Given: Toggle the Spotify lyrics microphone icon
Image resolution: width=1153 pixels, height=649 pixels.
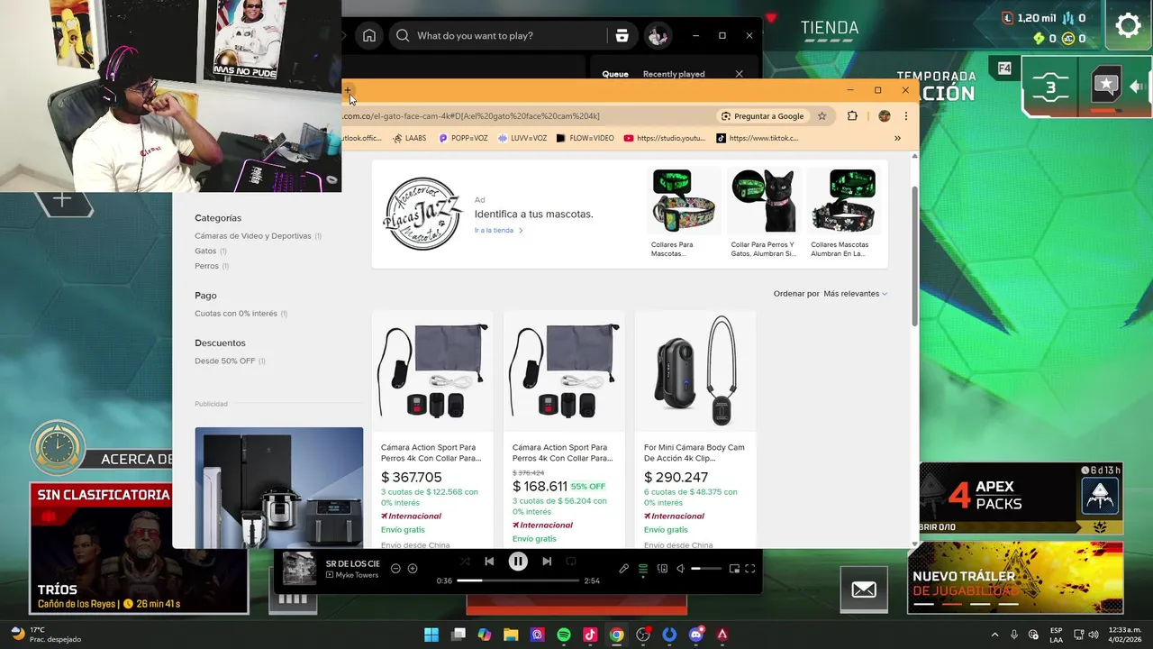Looking at the screenshot, I should (623, 569).
